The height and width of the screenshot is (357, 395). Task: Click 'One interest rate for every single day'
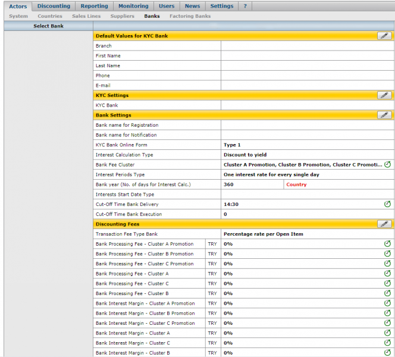271,174
